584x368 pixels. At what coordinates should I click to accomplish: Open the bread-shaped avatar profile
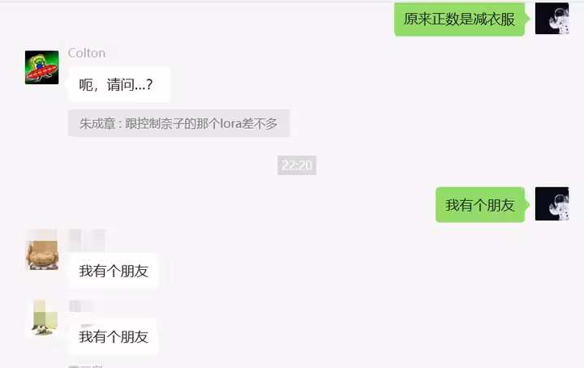point(41,250)
